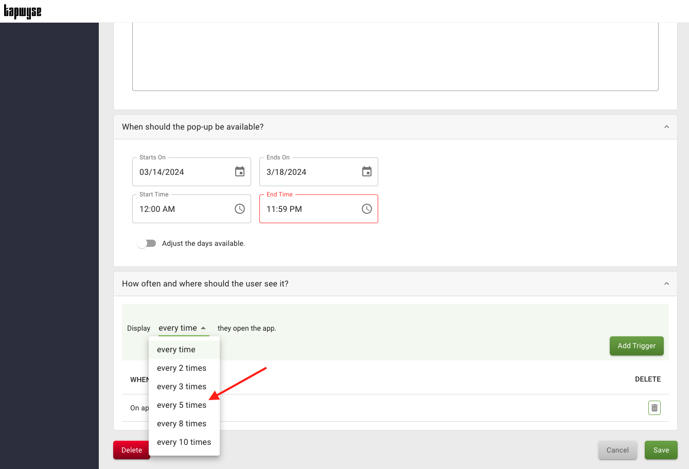This screenshot has height=469, width=689.
Task: Click the trash icon in the Delete column
Action: coord(654,408)
